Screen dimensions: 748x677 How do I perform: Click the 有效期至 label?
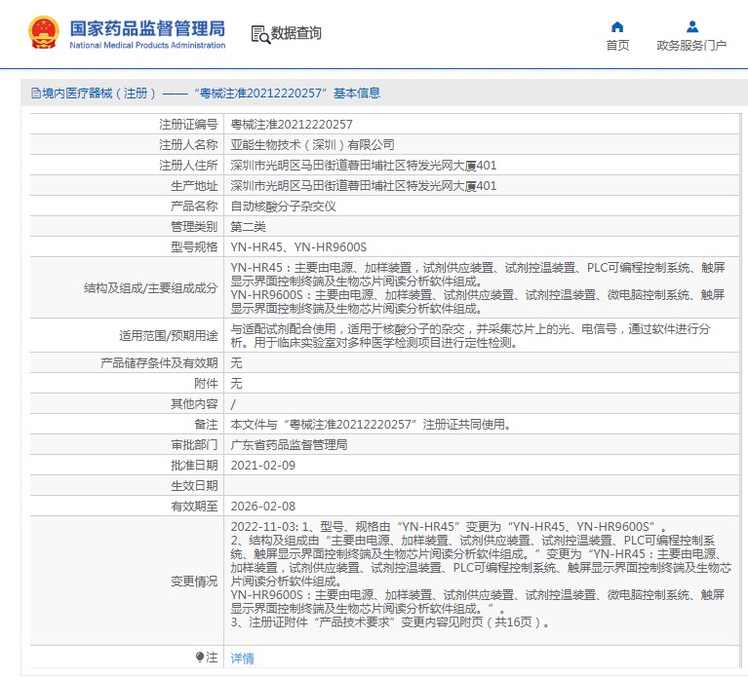(x=194, y=507)
